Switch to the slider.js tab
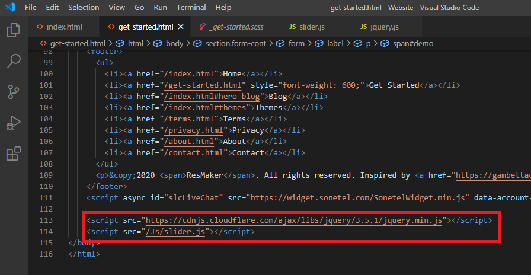This screenshot has width=531, height=275. pyautogui.click(x=316, y=27)
